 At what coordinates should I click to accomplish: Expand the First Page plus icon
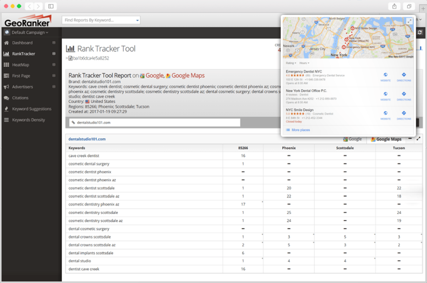tap(54, 76)
